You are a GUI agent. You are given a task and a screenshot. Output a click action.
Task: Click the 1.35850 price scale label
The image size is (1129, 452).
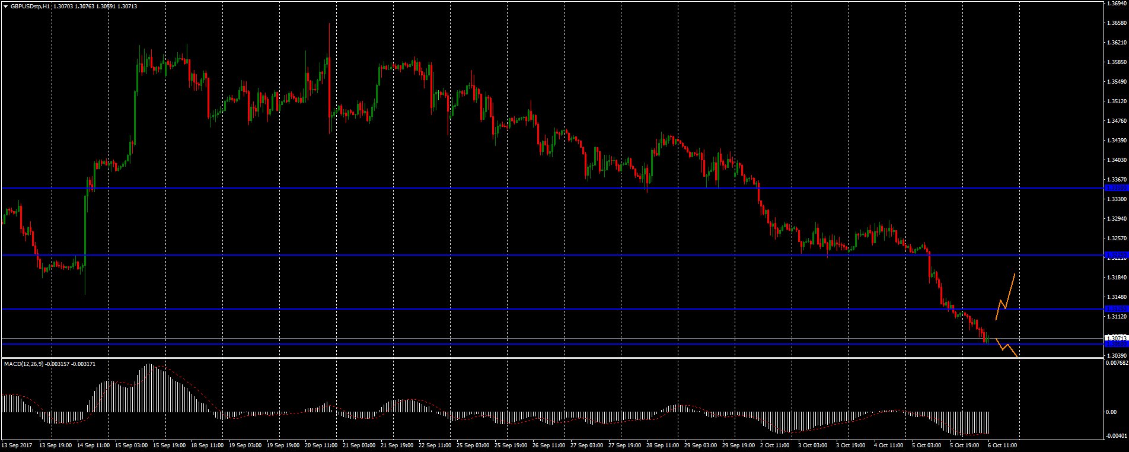click(x=1118, y=62)
